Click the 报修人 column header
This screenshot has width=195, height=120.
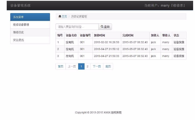tap(155, 35)
